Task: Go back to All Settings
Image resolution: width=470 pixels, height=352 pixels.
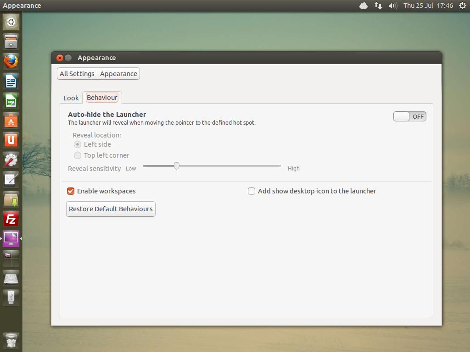Action: click(77, 74)
